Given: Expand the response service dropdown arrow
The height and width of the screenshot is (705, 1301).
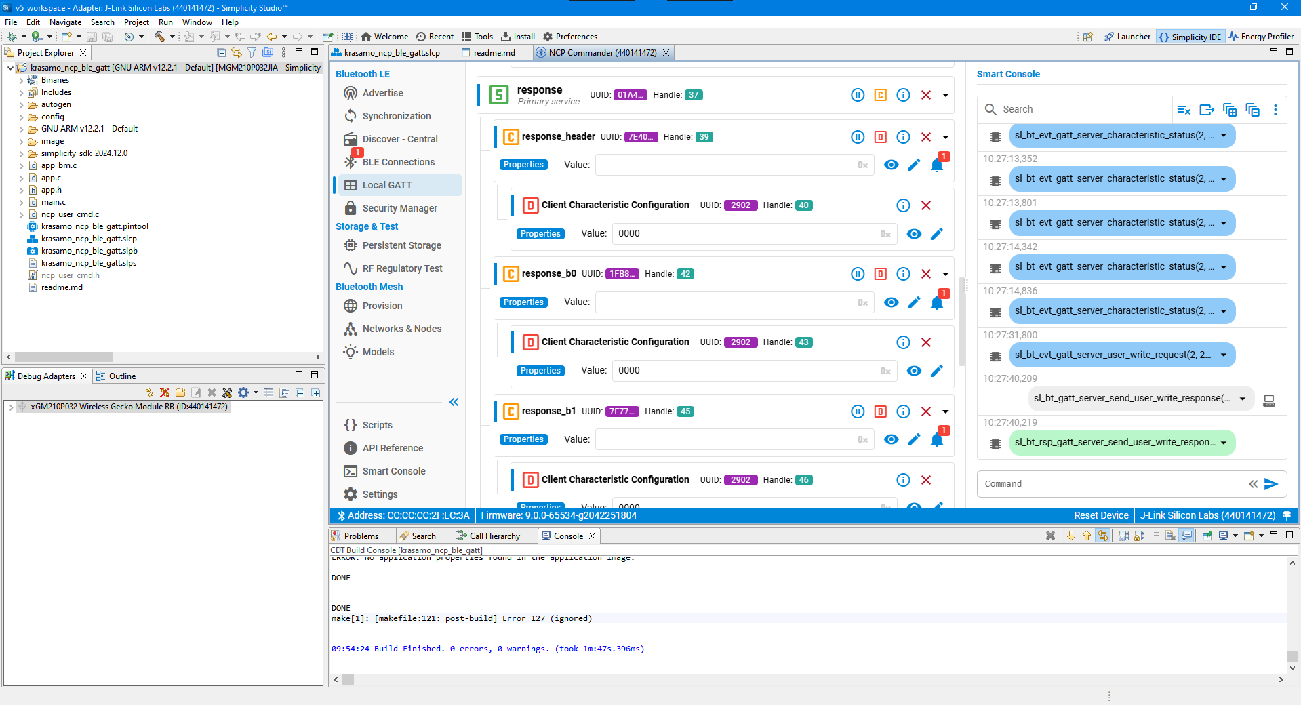Looking at the screenshot, I should 945,96.
